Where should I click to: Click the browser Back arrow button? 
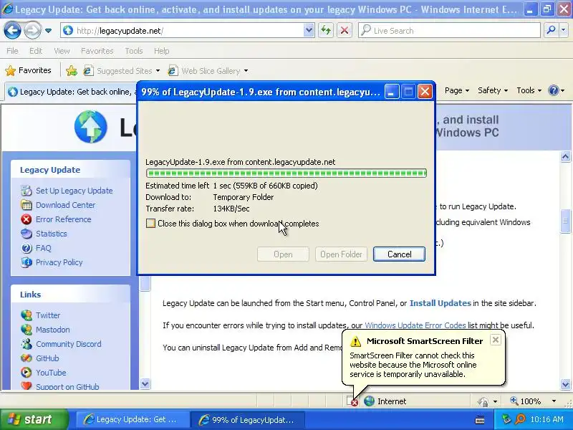pos(12,31)
